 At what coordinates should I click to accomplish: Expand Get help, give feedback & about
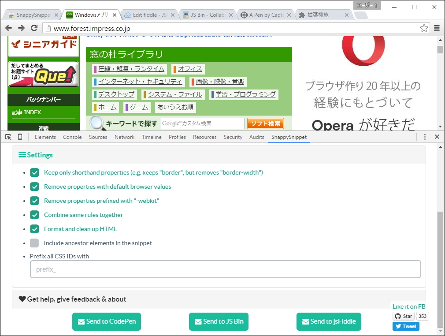219,299
